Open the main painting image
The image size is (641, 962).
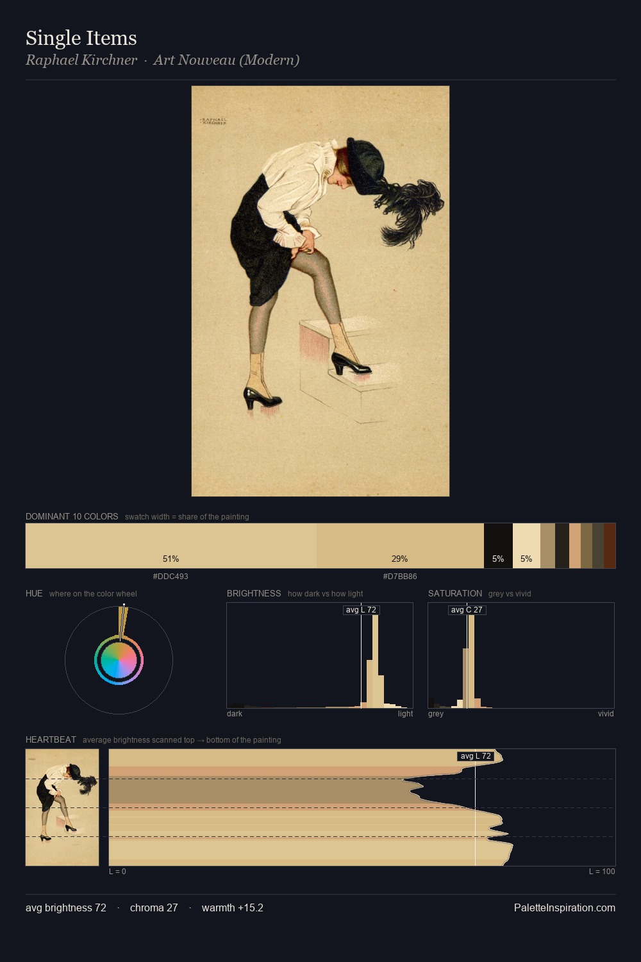(320, 291)
